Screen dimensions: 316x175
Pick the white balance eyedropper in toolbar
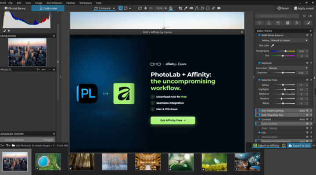point(186,8)
